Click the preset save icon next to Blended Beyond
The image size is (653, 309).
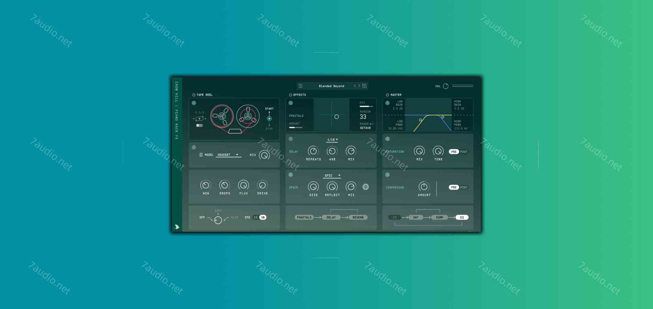(364, 86)
